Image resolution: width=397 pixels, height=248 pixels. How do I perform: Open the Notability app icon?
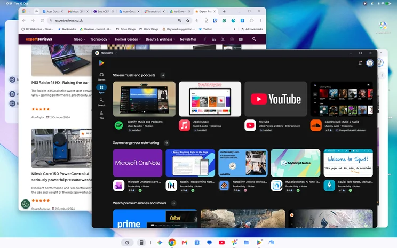tap(224, 186)
